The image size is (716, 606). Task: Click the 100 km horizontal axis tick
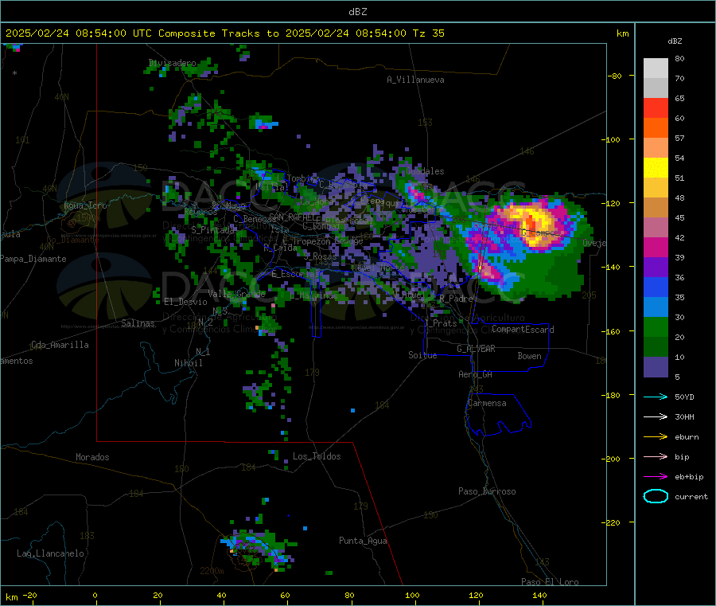click(412, 596)
